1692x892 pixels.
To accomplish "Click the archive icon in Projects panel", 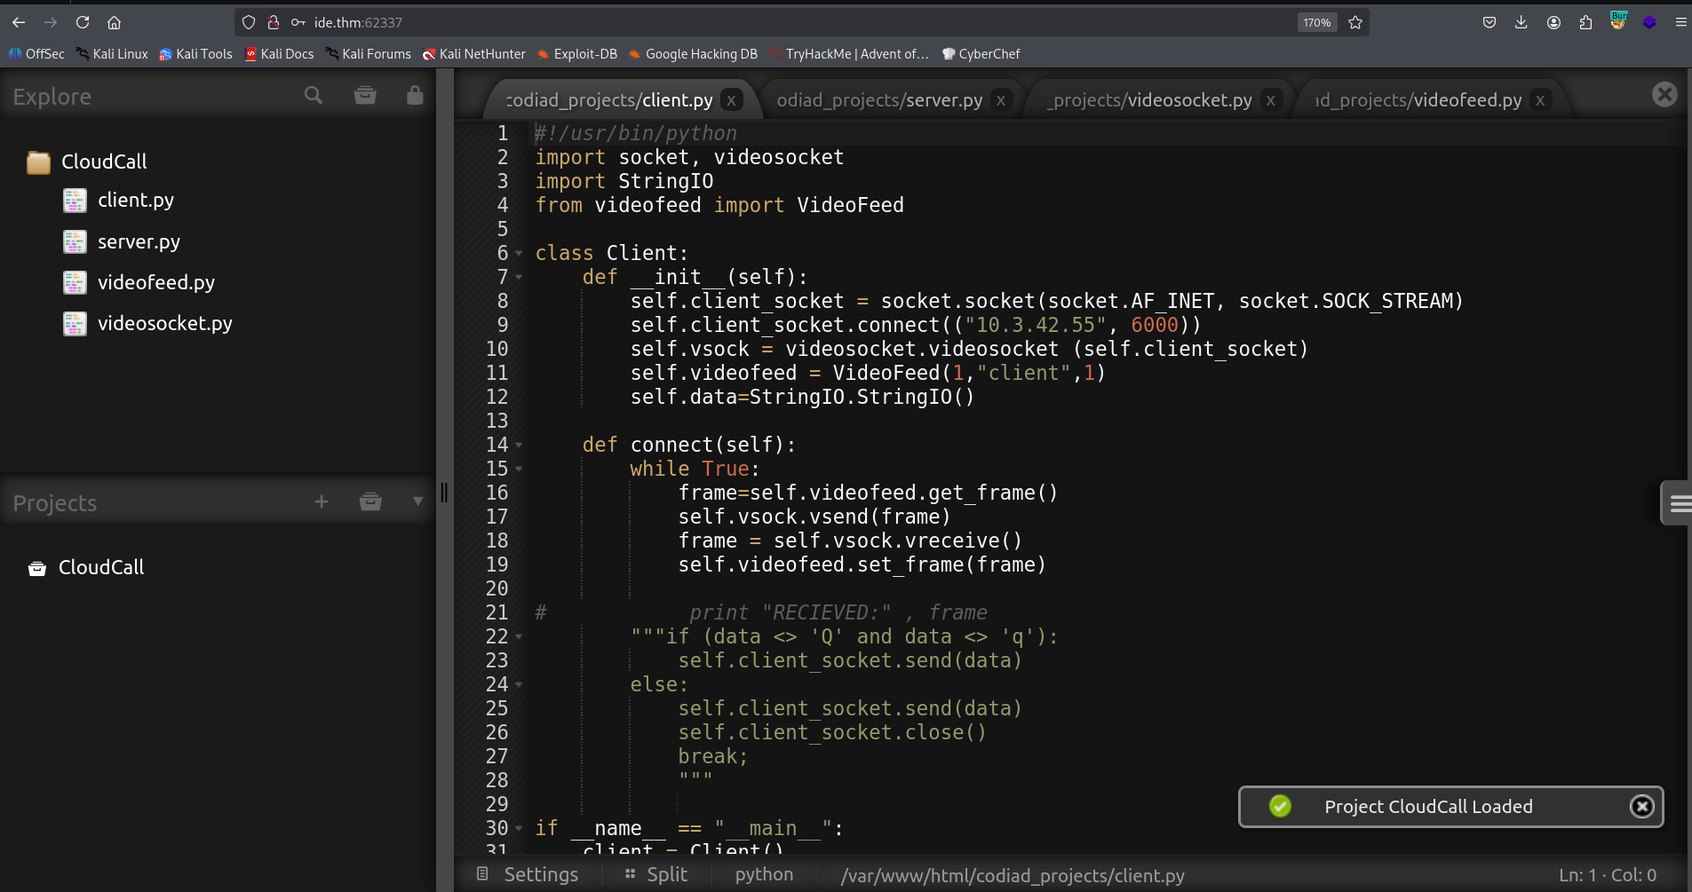I will (x=370, y=501).
